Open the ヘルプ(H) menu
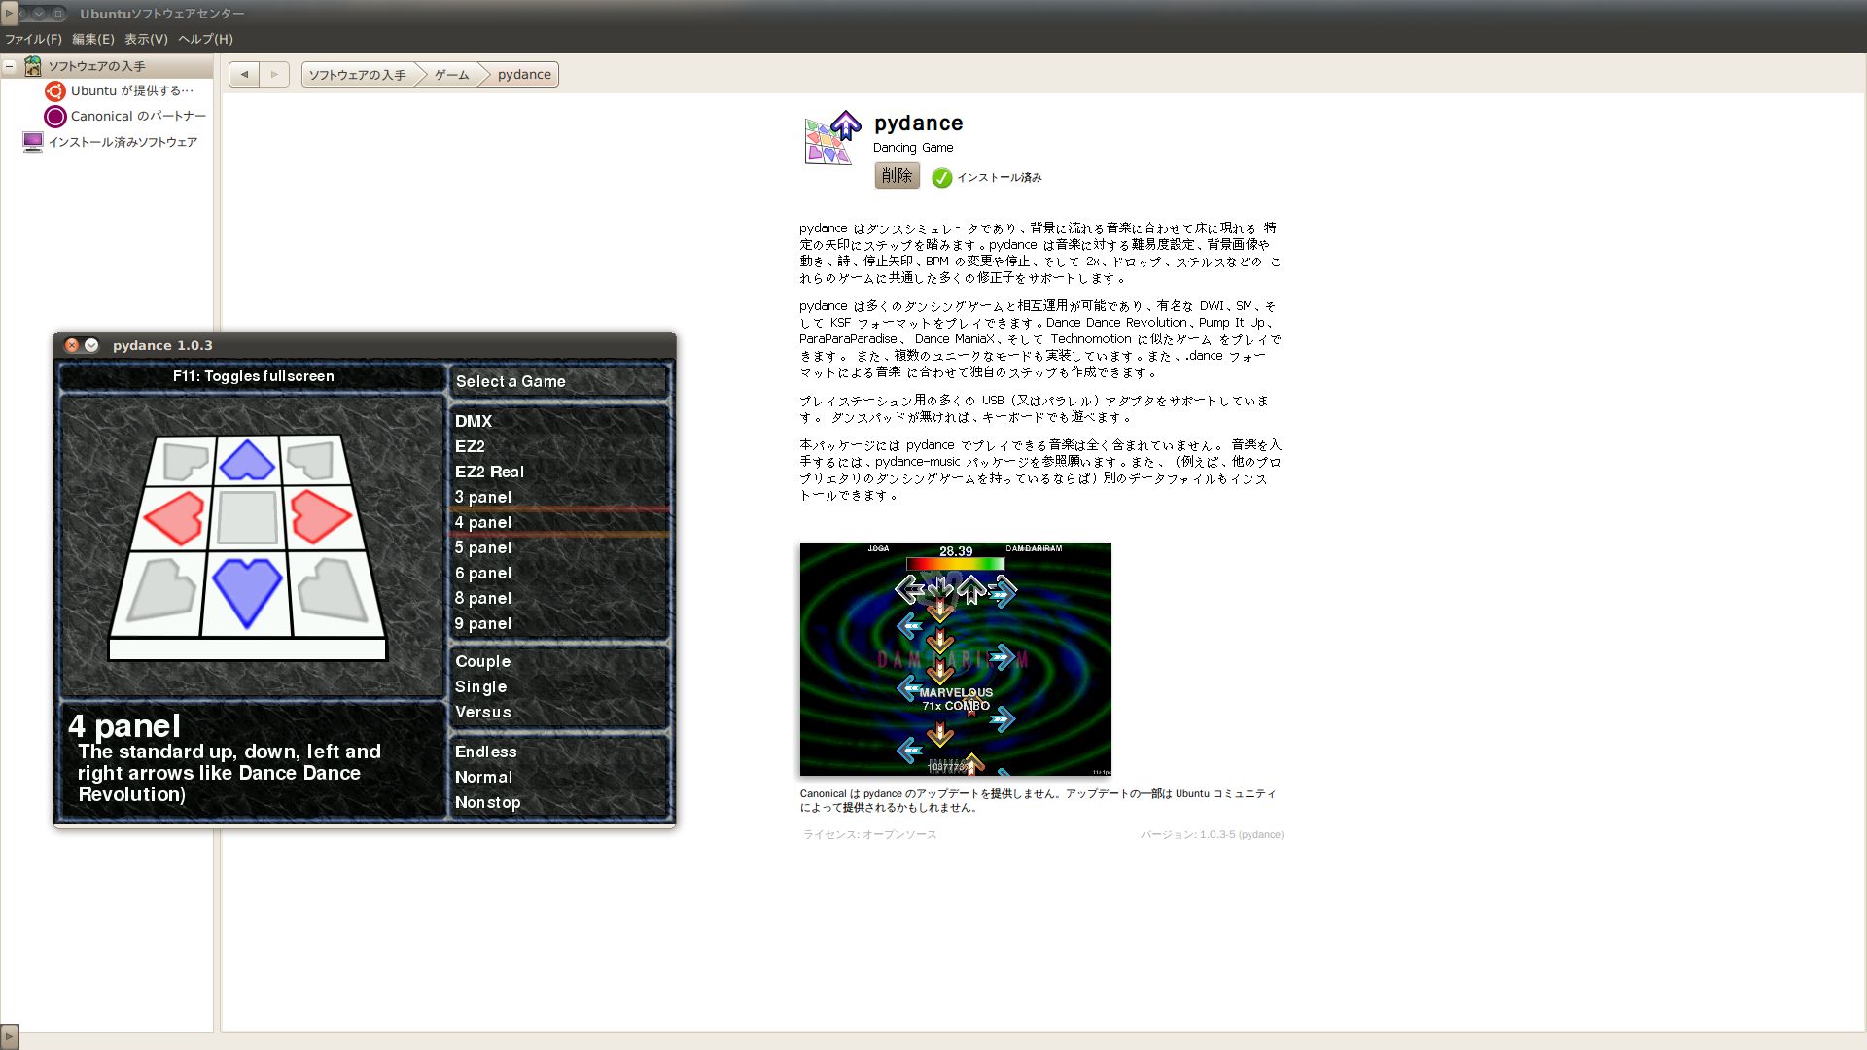This screenshot has width=1867, height=1050. coord(205,39)
